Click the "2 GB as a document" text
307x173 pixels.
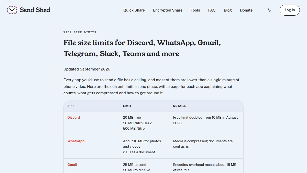[139, 152]
